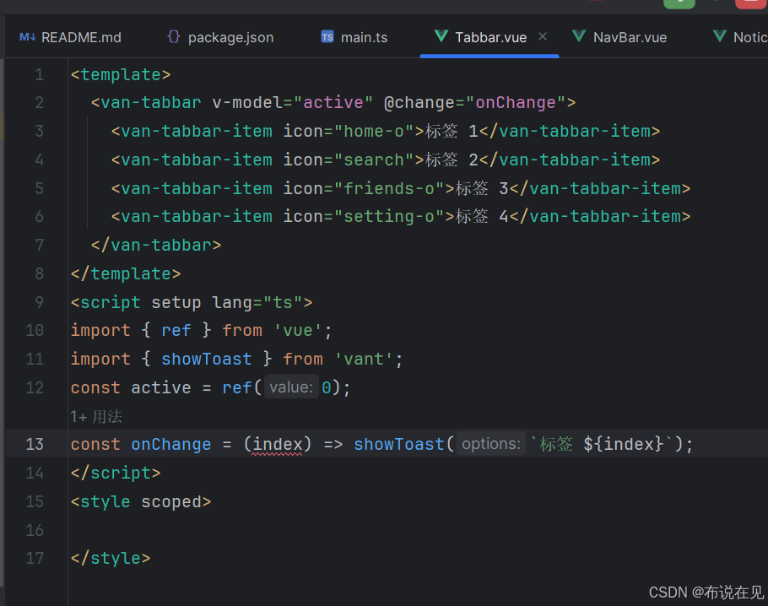Click line number 9 in the gutter

39,302
